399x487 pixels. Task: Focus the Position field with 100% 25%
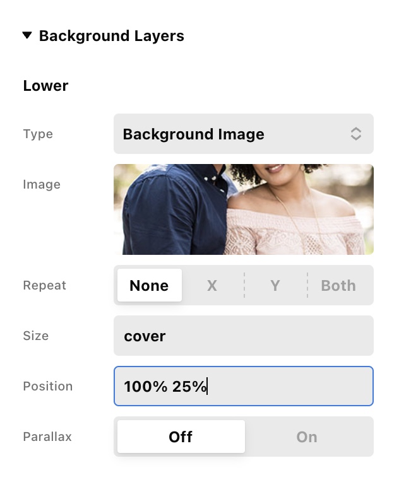243,386
